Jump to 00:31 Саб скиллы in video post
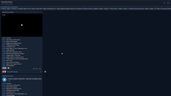Screen dimensions: 171x96 4,40
